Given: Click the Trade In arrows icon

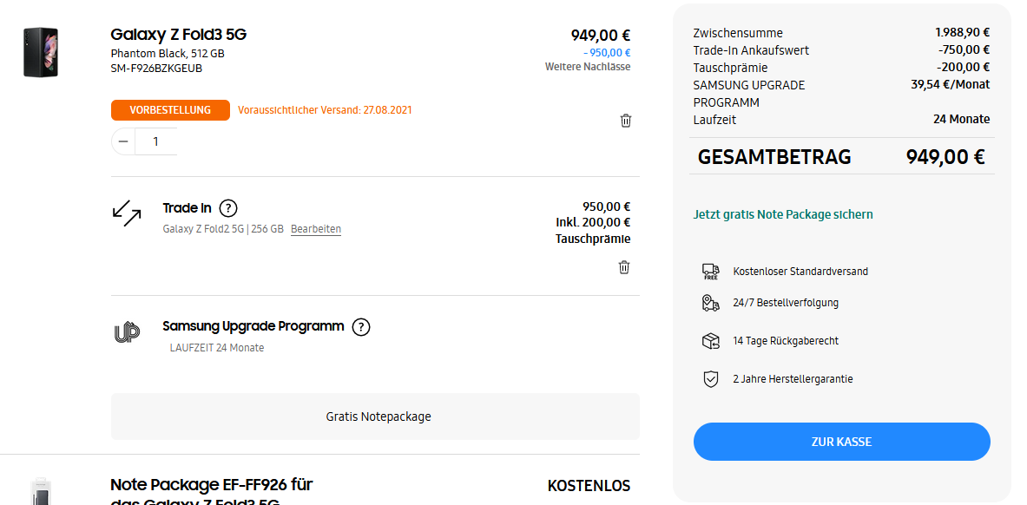Looking at the screenshot, I should click(x=127, y=213).
